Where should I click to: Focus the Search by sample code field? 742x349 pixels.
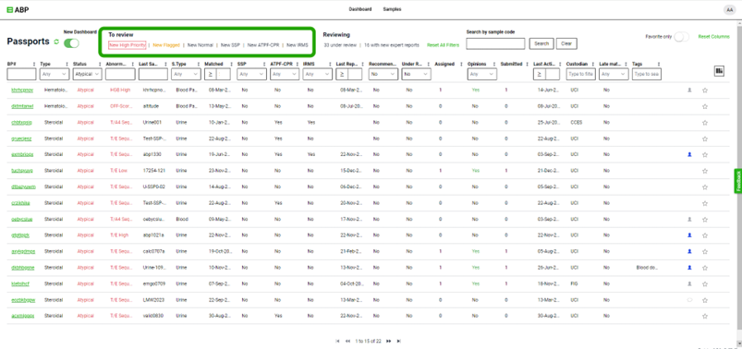coord(495,43)
